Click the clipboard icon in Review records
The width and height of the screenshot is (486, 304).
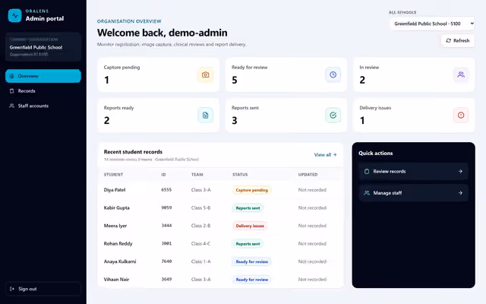click(367, 172)
